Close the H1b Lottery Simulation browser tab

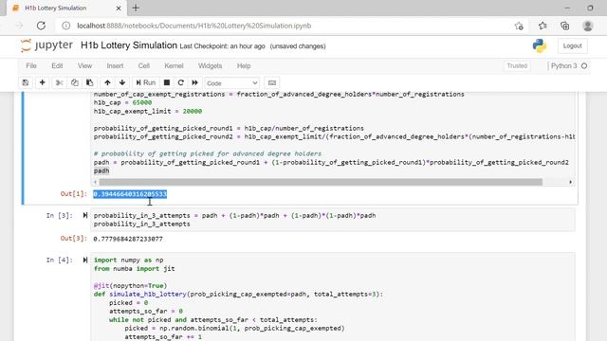coord(119,8)
